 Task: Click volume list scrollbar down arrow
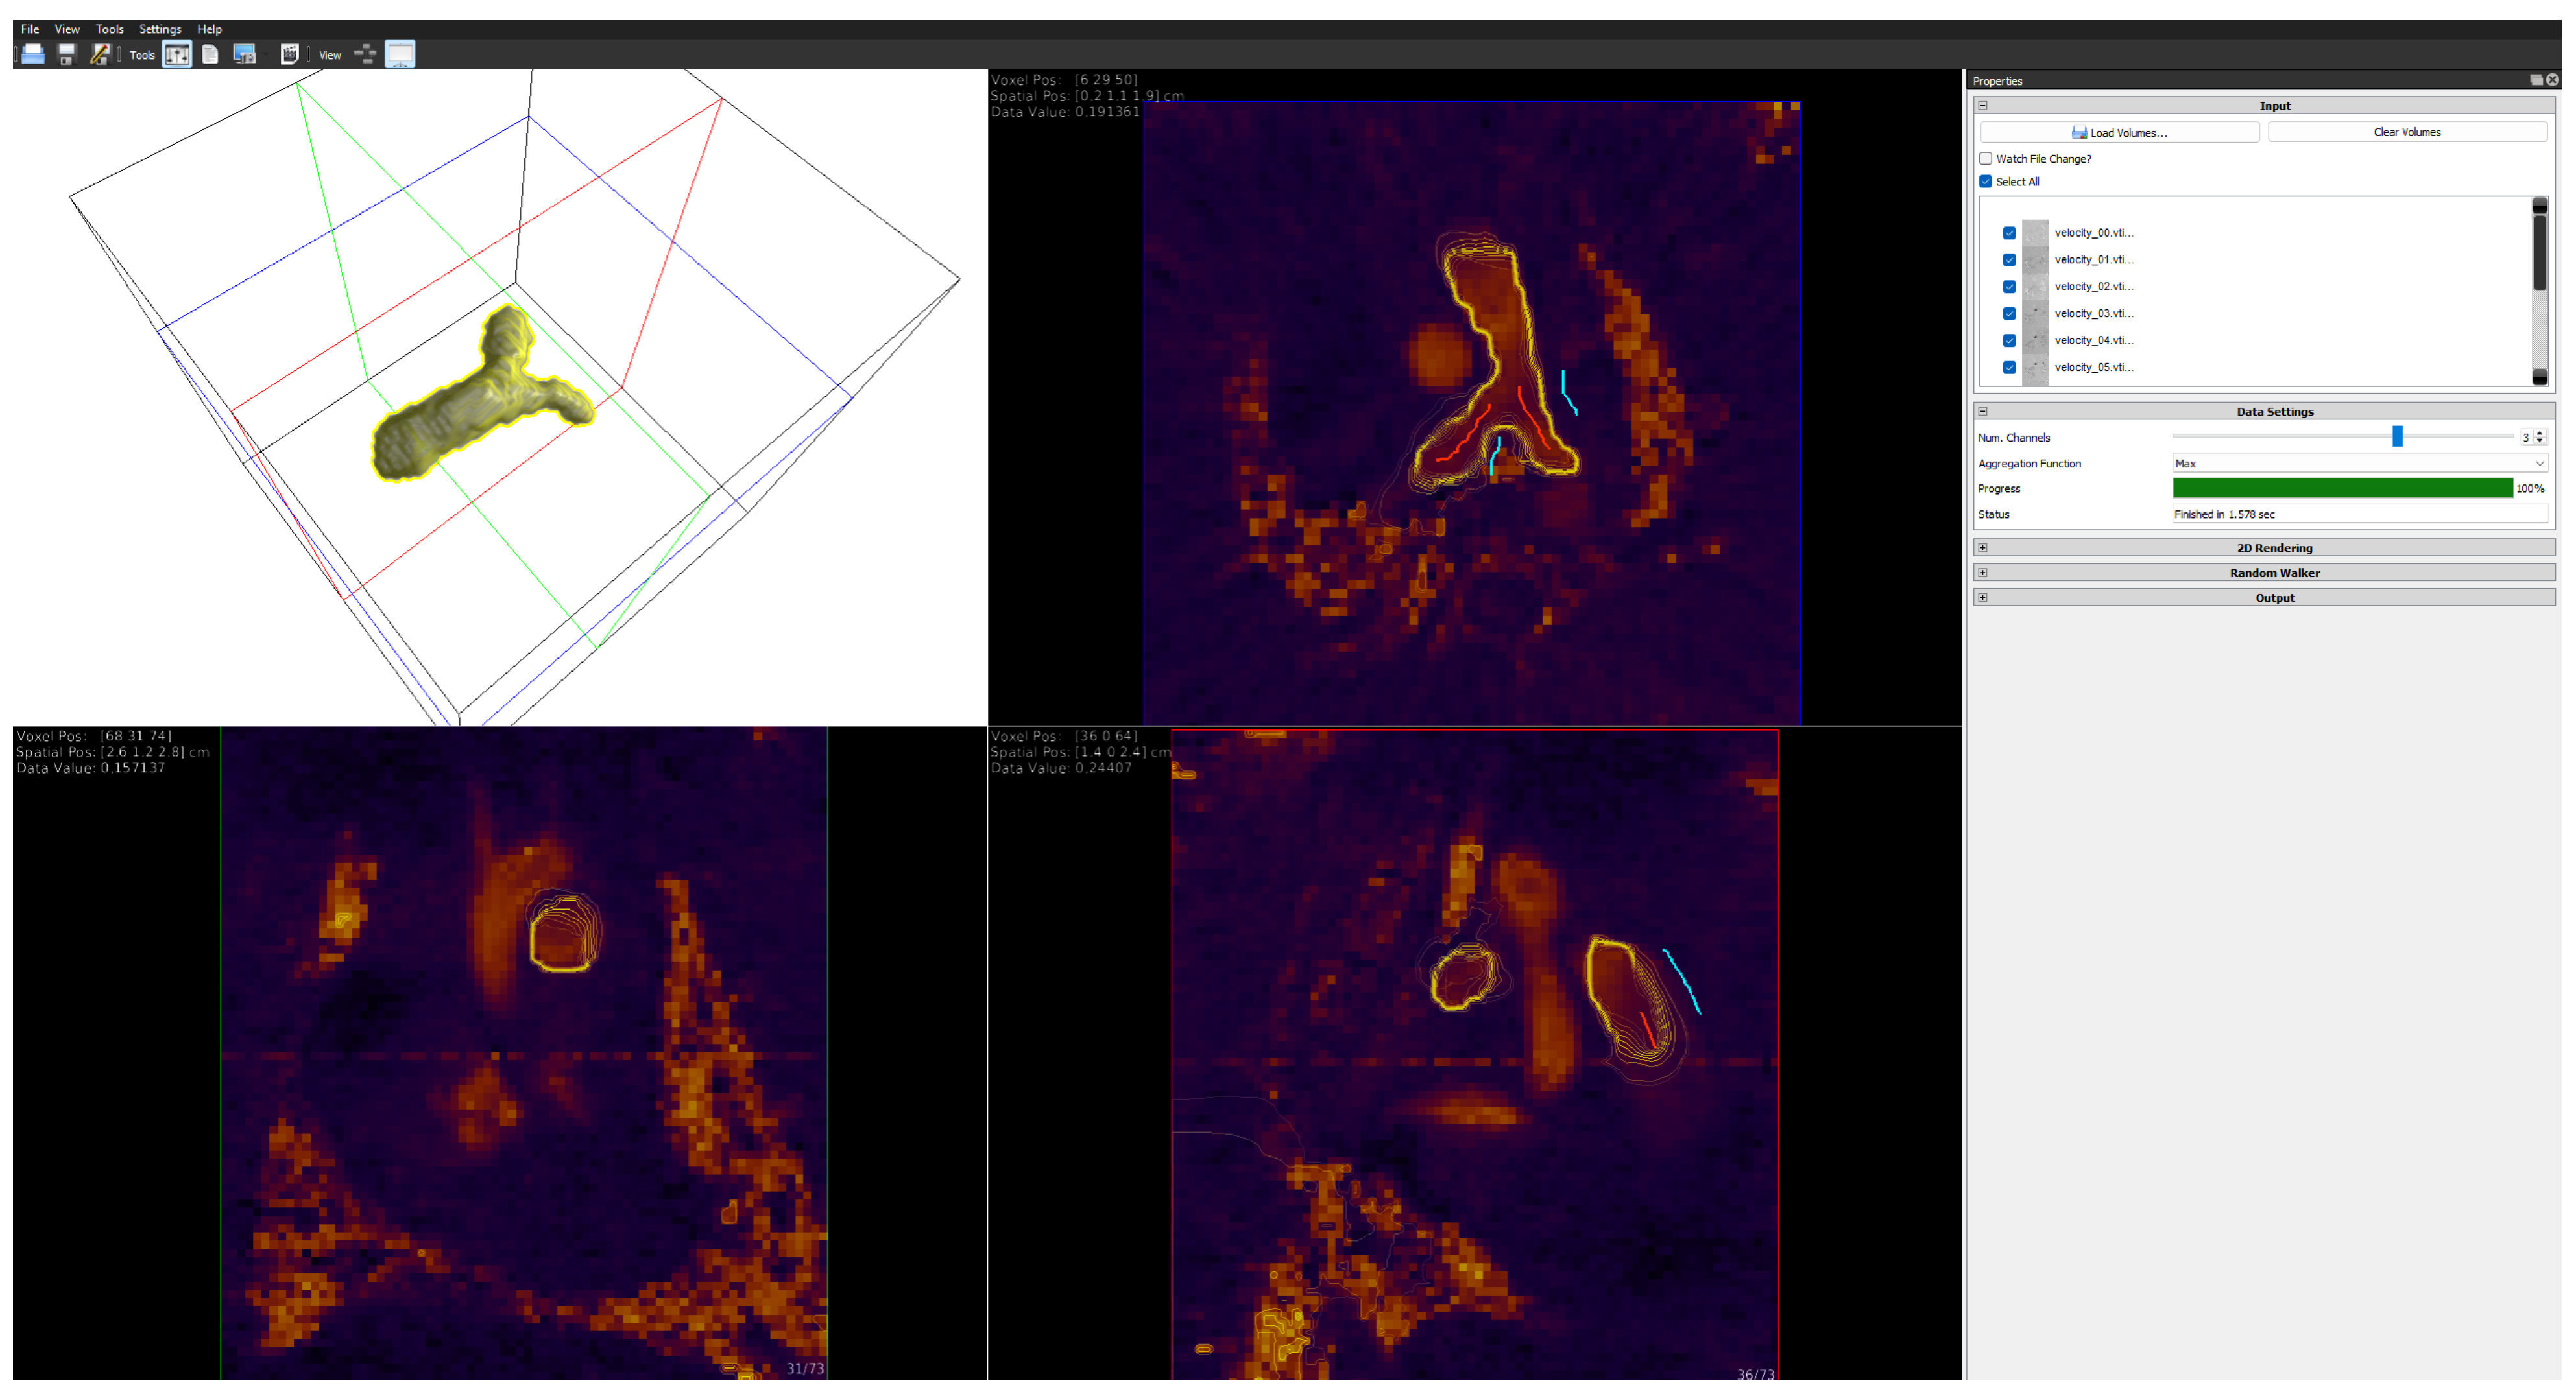click(x=2539, y=377)
